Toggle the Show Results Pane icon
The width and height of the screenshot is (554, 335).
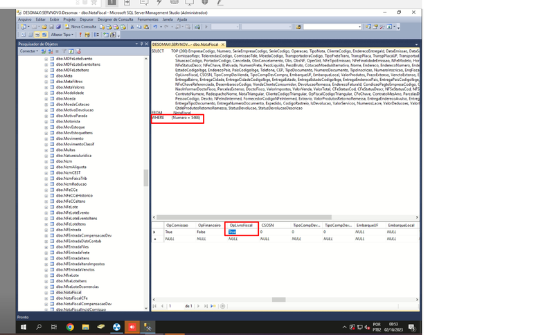tap(44, 35)
